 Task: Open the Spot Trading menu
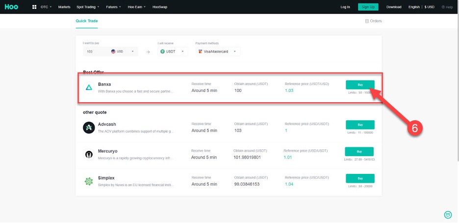click(x=88, y=7)
